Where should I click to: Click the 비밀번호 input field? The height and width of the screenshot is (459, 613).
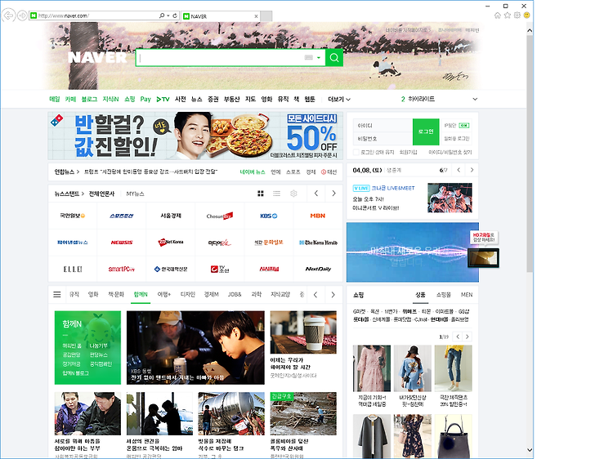tap(383, 139)
